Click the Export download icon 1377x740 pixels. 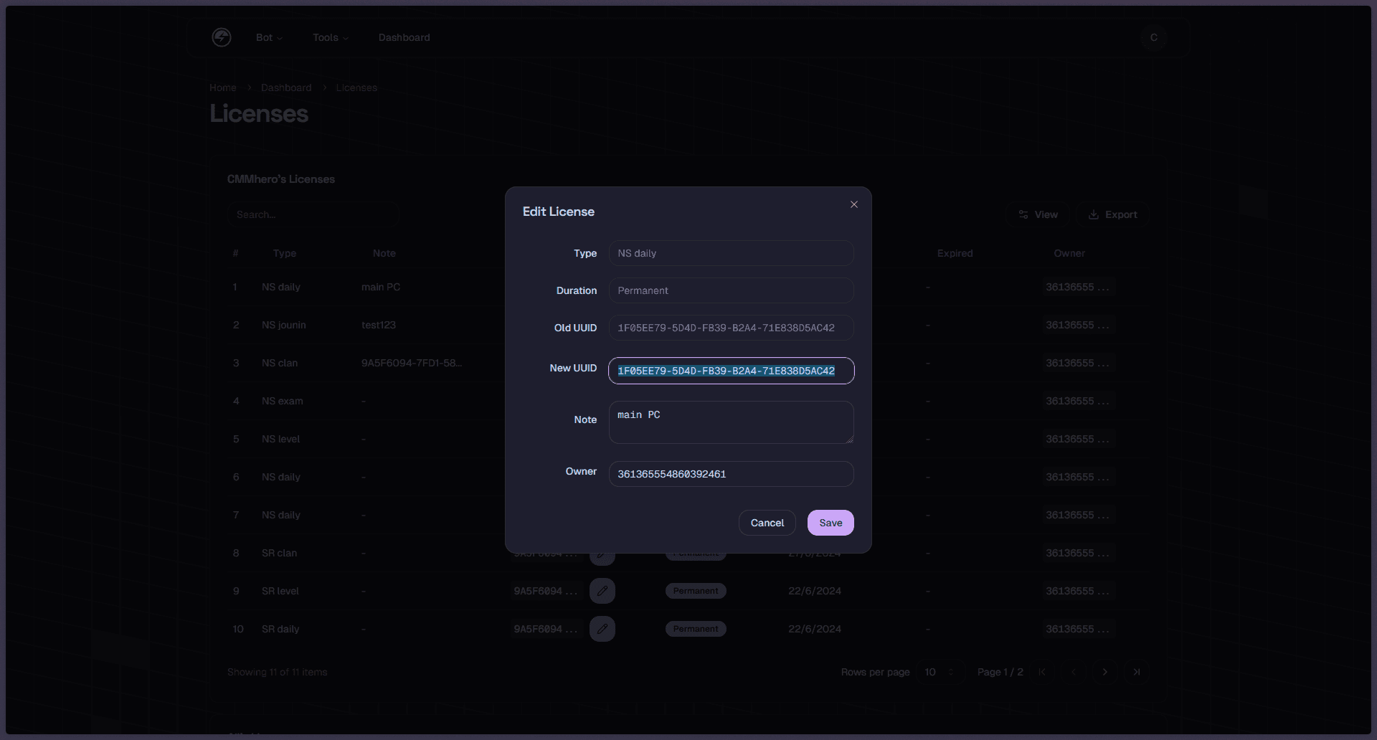1094,214
